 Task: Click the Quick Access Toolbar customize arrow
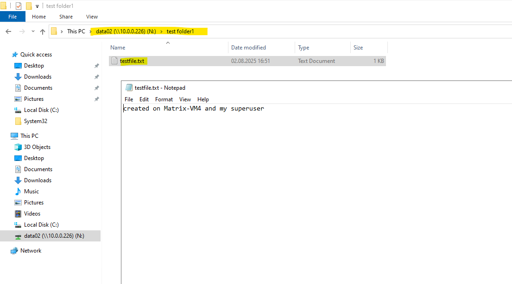(37, 6)
